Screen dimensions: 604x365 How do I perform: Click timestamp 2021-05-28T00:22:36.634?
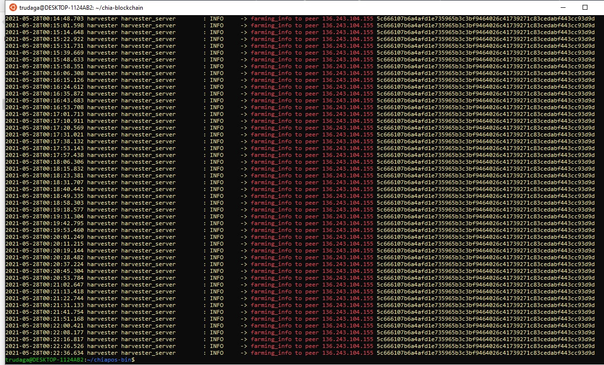(x=44, y=353)
